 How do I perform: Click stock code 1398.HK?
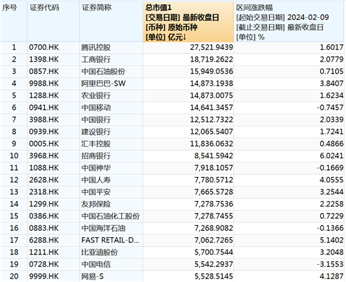44,59
